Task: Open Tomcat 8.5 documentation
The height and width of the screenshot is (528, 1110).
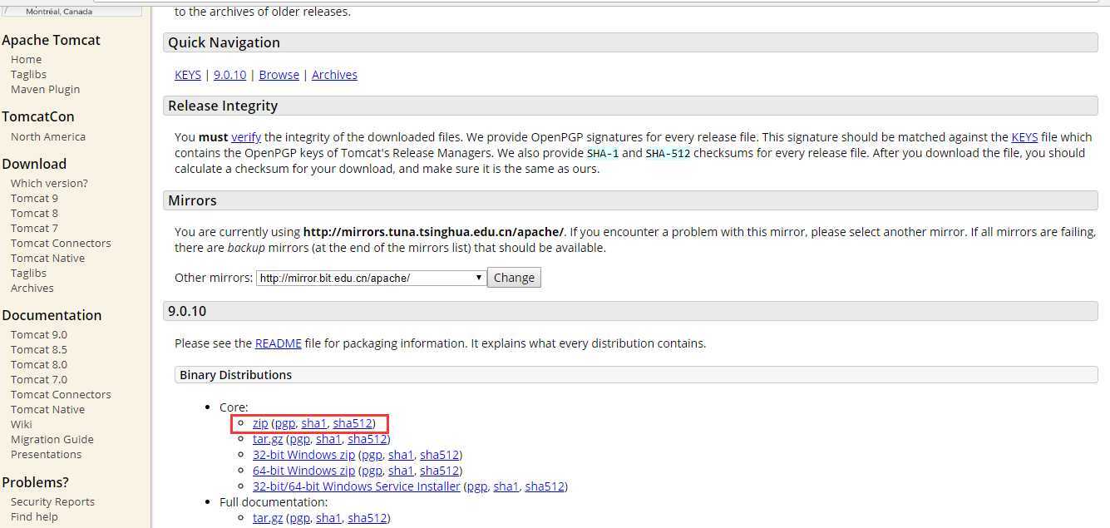Action: tap(39, 349)
